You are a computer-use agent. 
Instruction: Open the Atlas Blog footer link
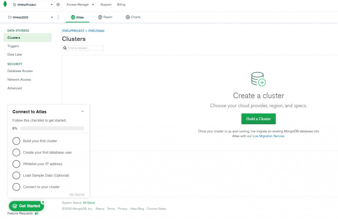pos(137,209)
